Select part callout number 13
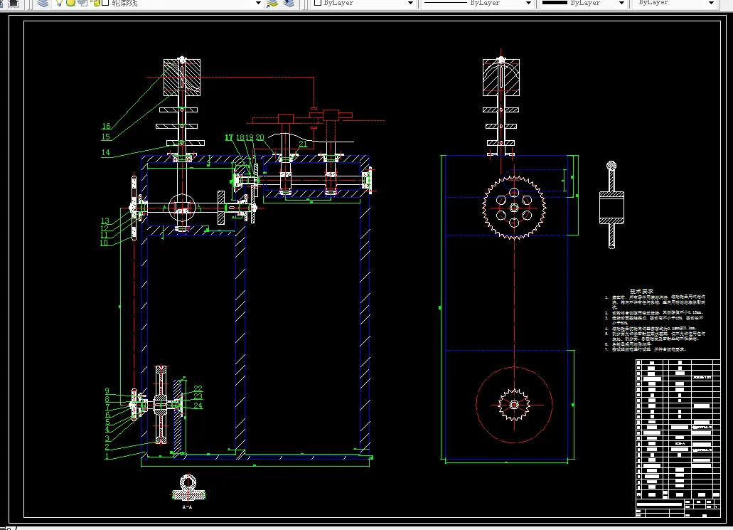This screenshot has height=530, width=733. pos(105,221)
